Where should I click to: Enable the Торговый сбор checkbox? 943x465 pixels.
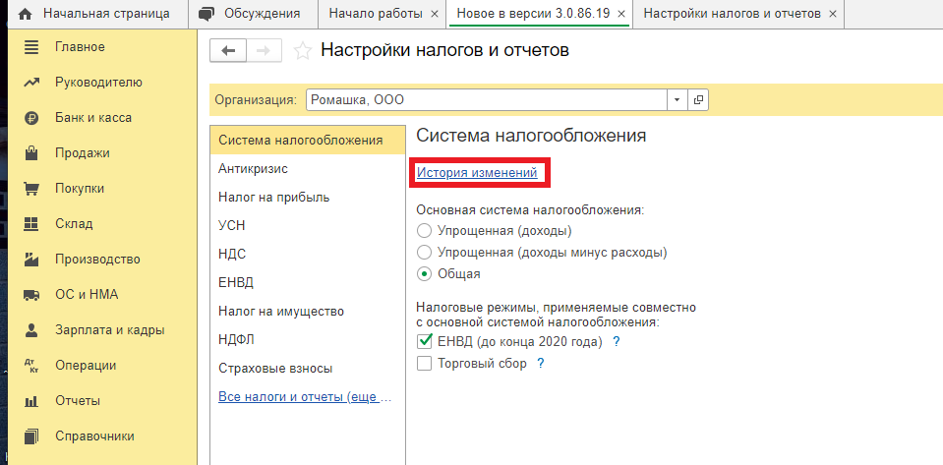tap(425, 364)
